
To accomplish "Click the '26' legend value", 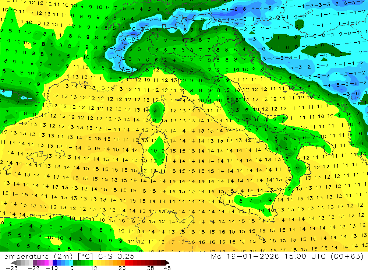I will click(122, 268).
